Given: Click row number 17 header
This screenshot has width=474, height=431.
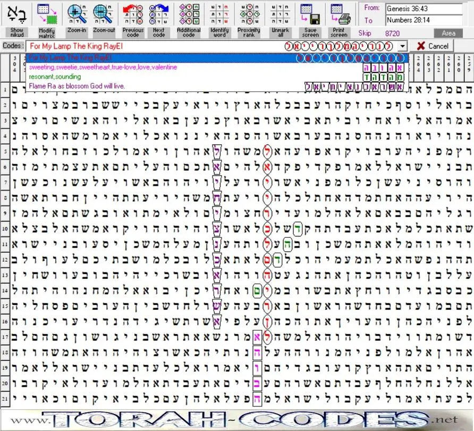Looking at the screenshot, I should coord(5,337).
